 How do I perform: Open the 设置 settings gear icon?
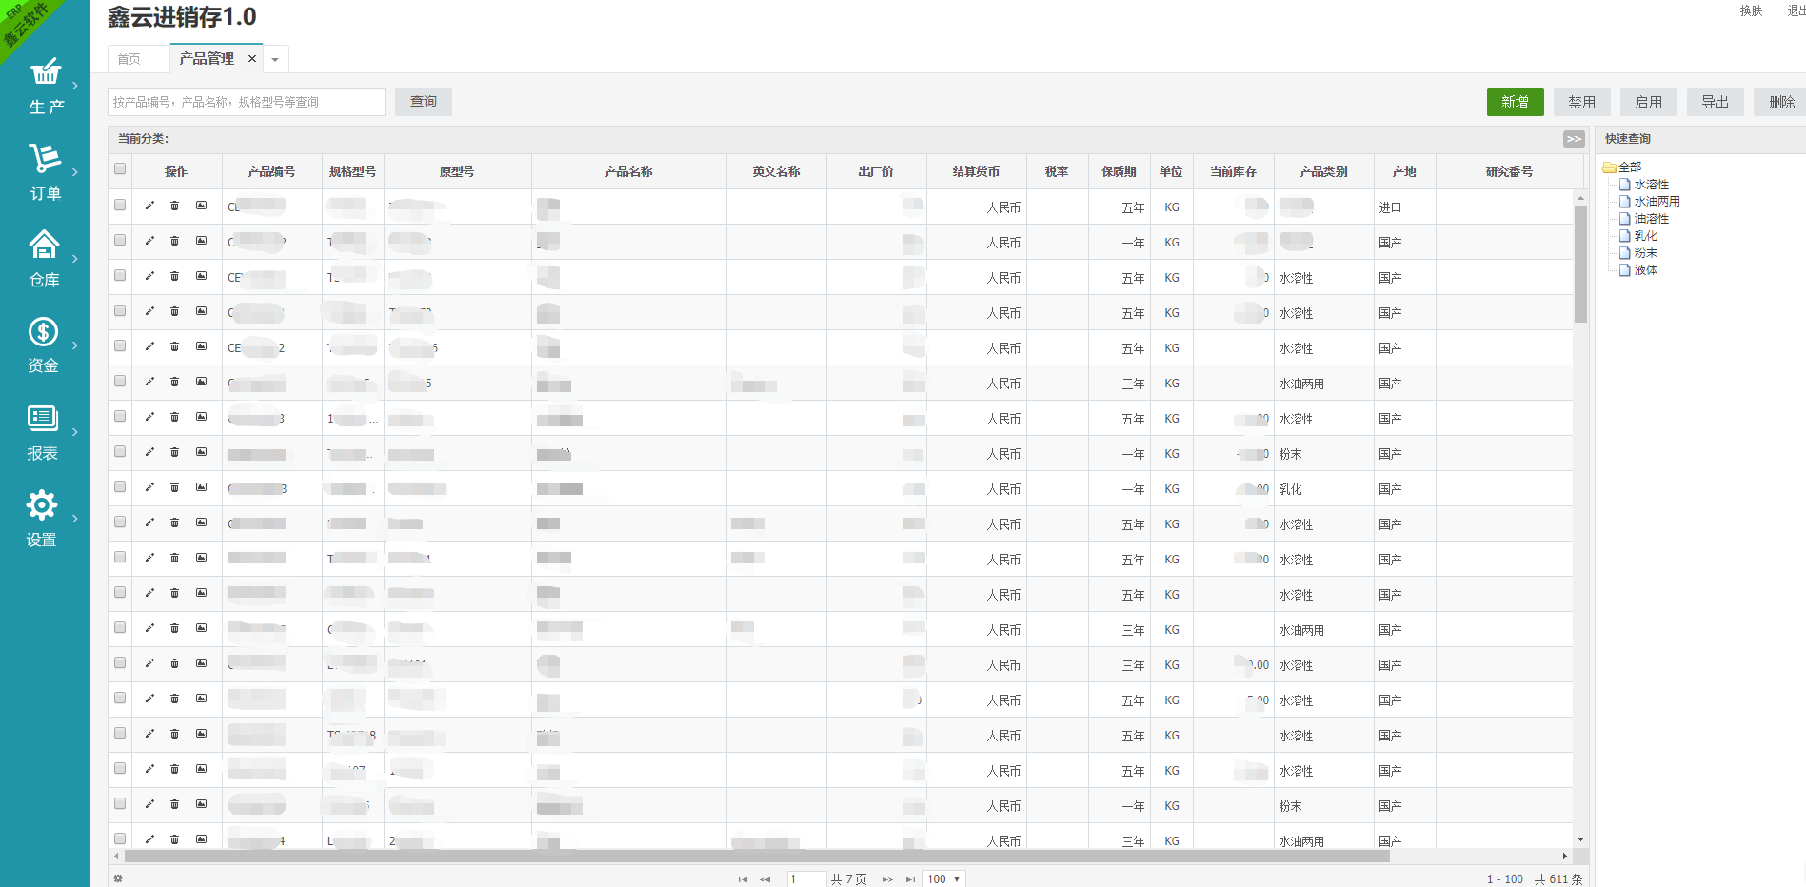pyautogui.click(x=42, y=505)
